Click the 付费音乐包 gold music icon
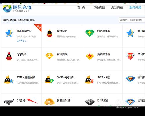The width and height of the screenshot is (145, 116). 49,102
